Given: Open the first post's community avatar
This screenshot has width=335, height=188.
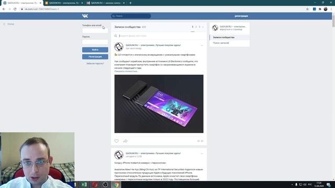Looking at the screenshot, I should (119, 47).
